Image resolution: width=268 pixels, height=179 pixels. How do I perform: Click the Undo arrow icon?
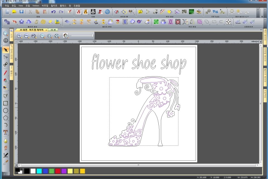coord(53,12)
